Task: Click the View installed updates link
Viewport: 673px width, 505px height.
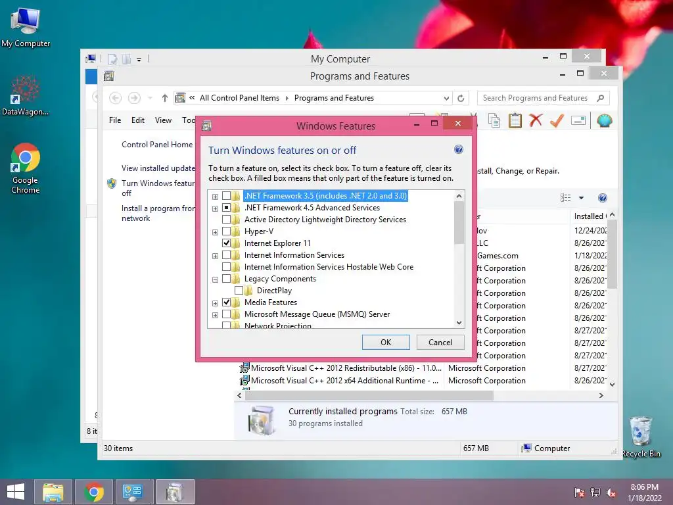Action: 158,168
